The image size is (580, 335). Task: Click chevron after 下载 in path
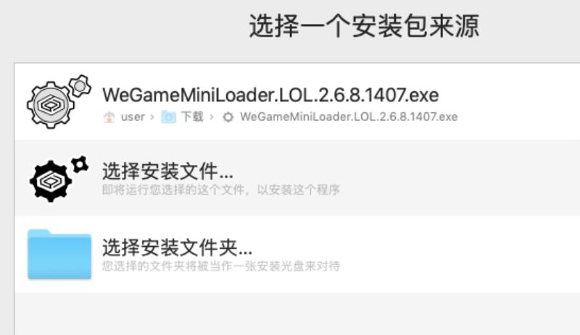212,117
